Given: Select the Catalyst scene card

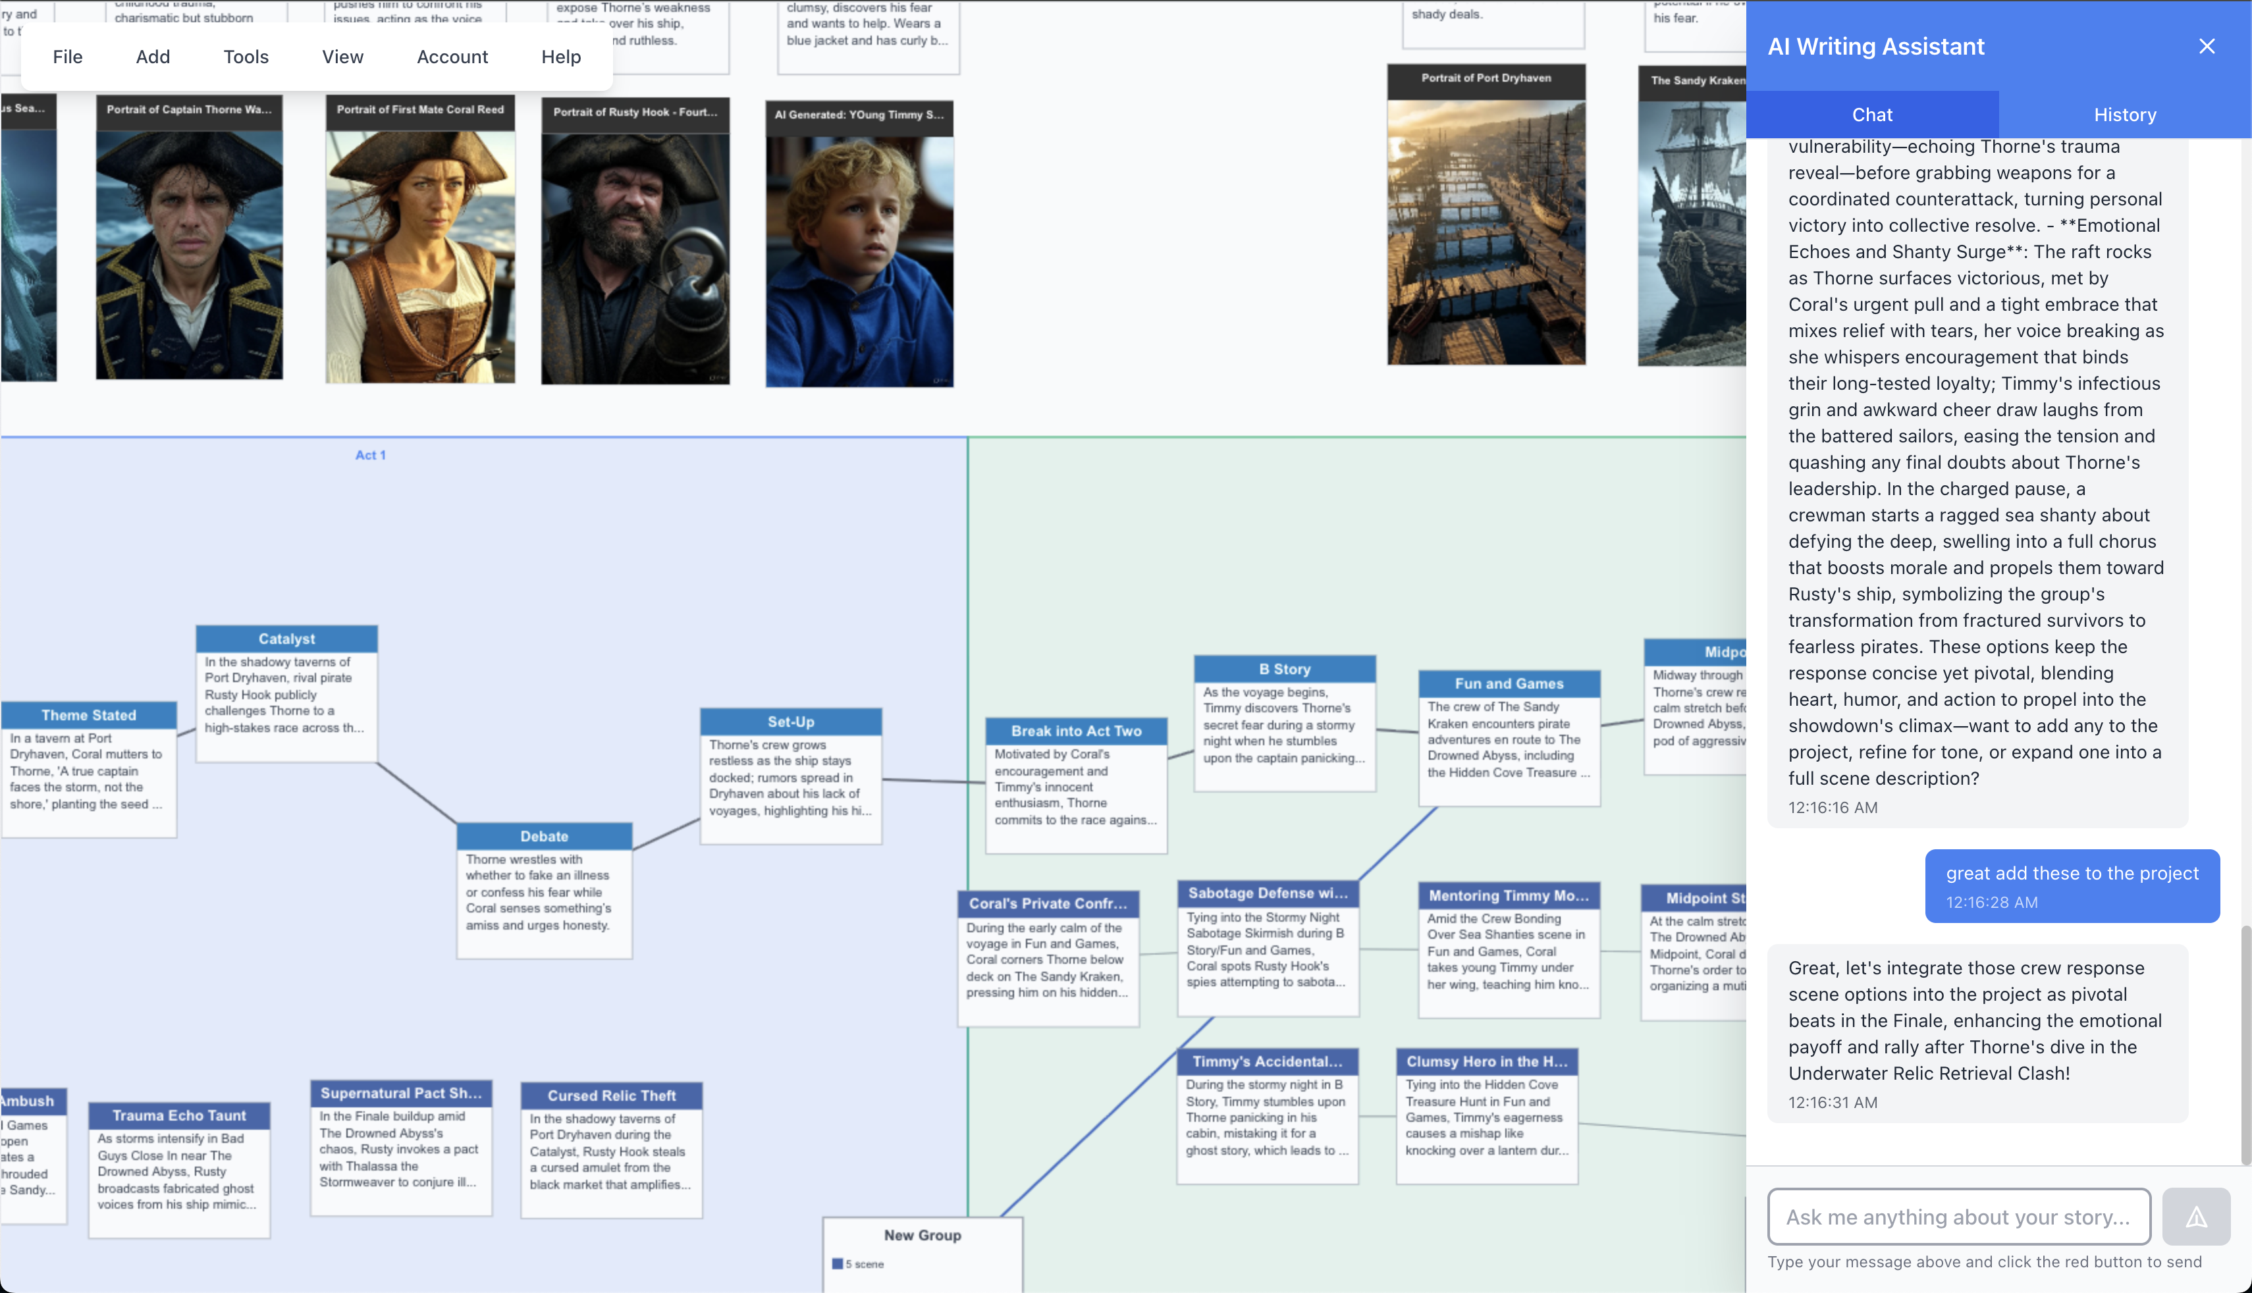Looking at the screenshot, I should coord(286,693).
